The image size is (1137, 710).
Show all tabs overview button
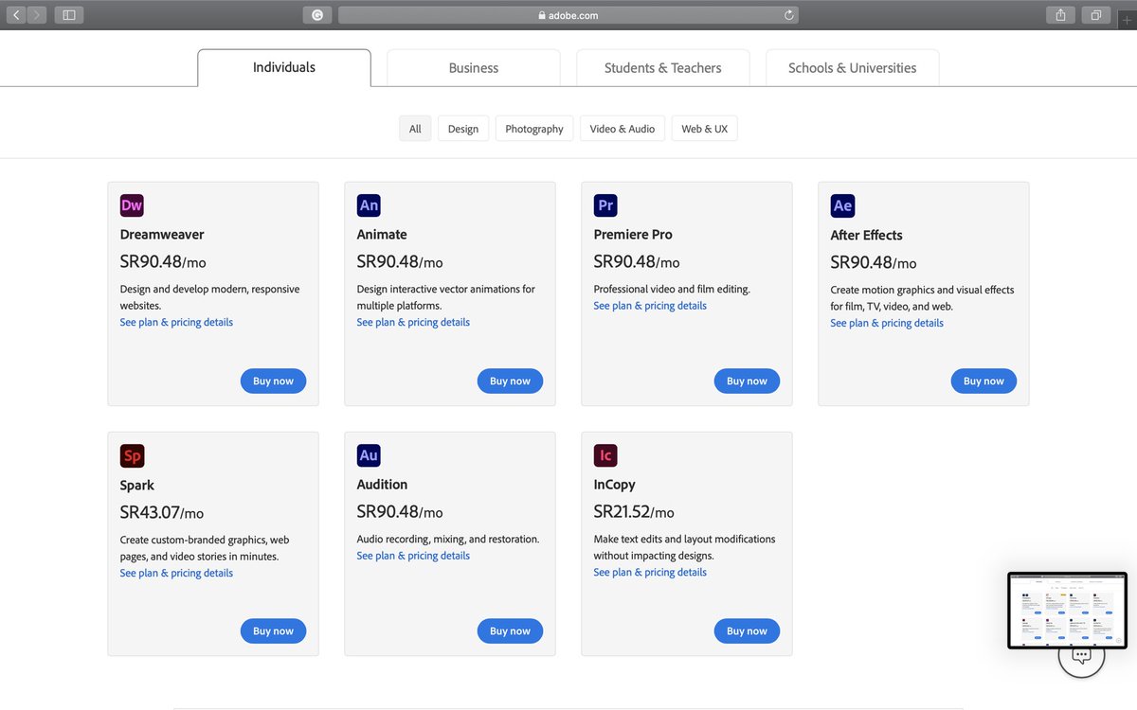(1096, 15)
